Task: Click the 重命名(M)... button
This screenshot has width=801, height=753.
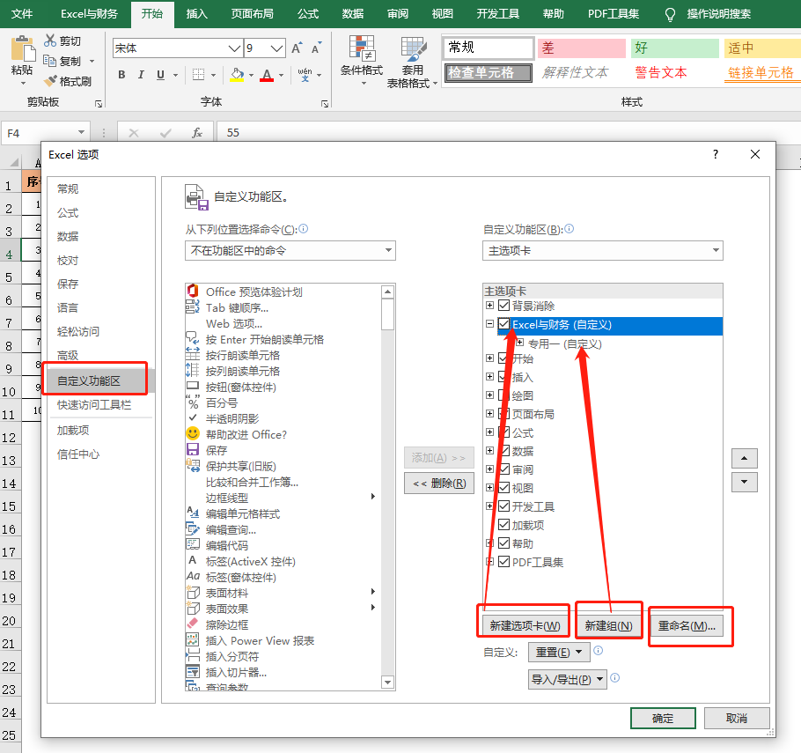Action: [x=686, y=625]
